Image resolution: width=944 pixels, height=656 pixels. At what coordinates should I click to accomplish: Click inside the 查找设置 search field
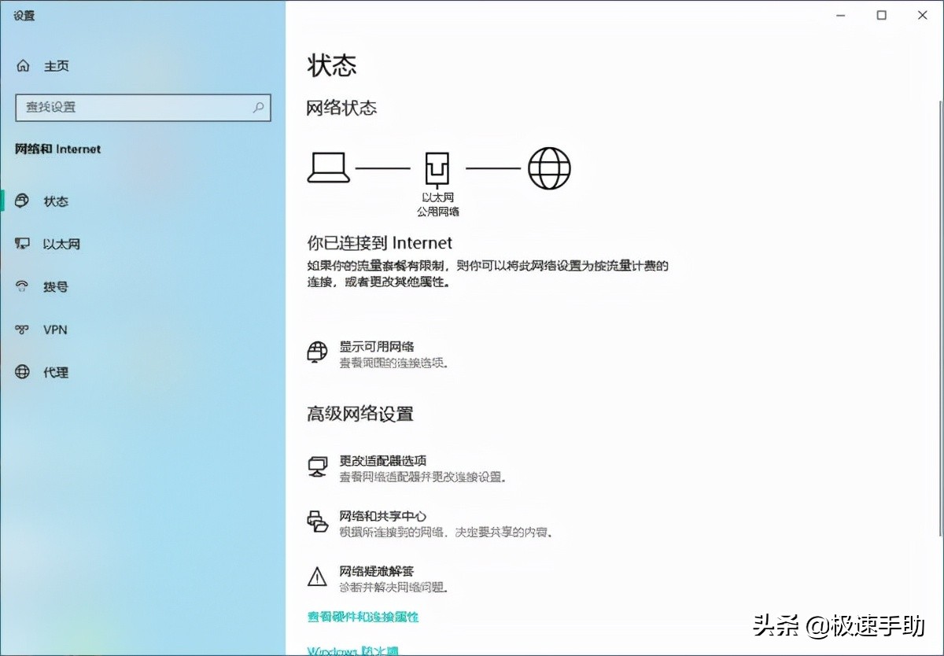point(142,108)
